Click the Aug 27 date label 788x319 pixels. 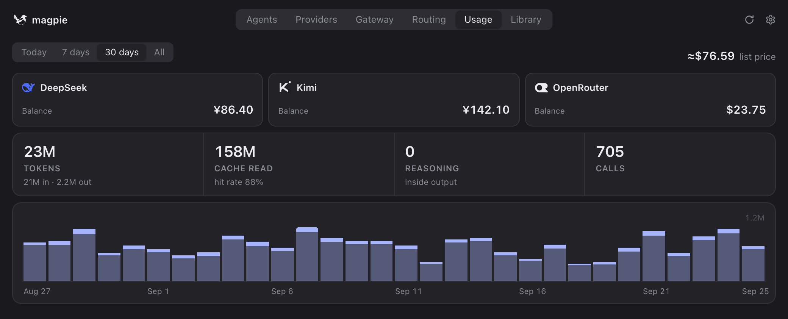(x=37, y=291)
